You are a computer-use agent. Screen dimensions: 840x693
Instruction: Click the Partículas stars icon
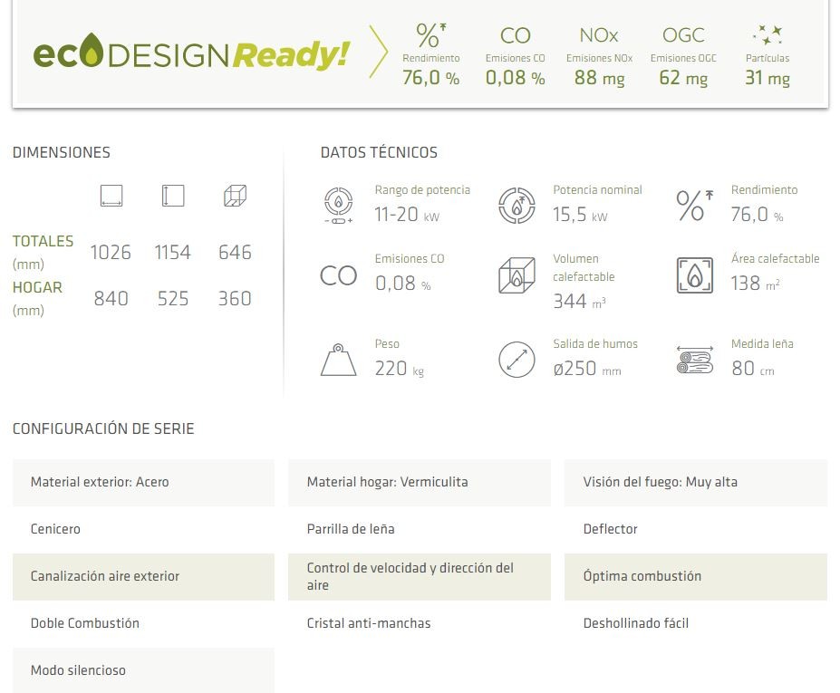[768, 35]
